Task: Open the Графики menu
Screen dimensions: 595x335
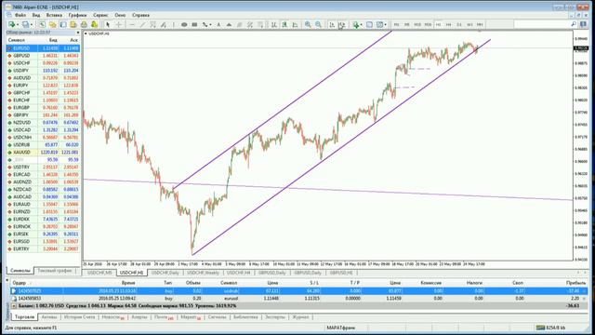Action: point(77,15)
